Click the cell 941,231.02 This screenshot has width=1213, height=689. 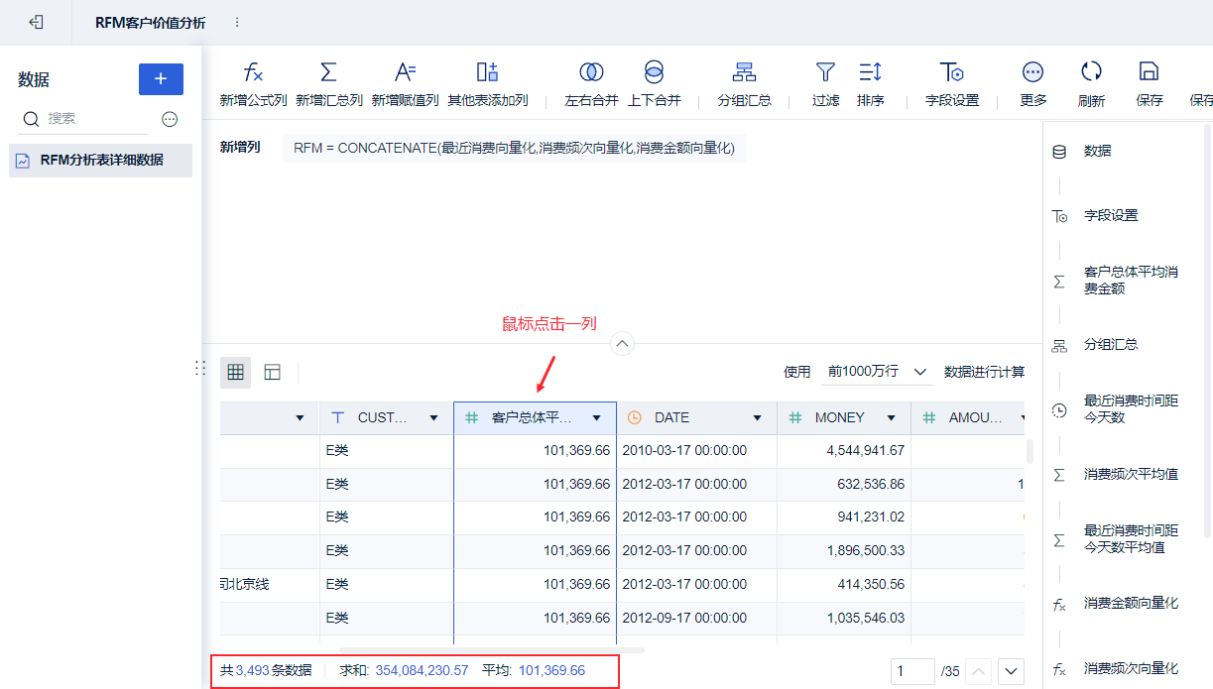[x=845, y=517]
